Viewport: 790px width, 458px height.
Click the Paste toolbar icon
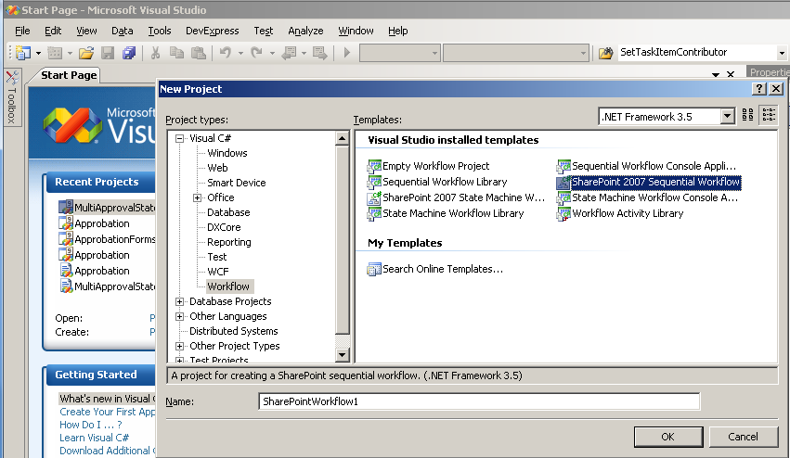click(199, 52)
